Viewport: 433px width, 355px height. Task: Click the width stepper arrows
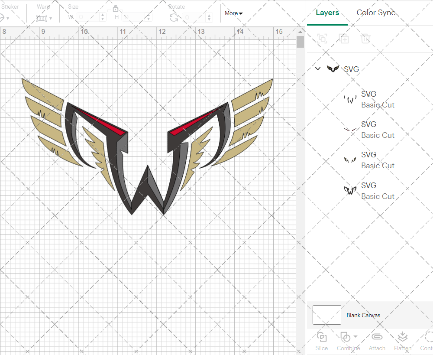(x=103, y=17)
